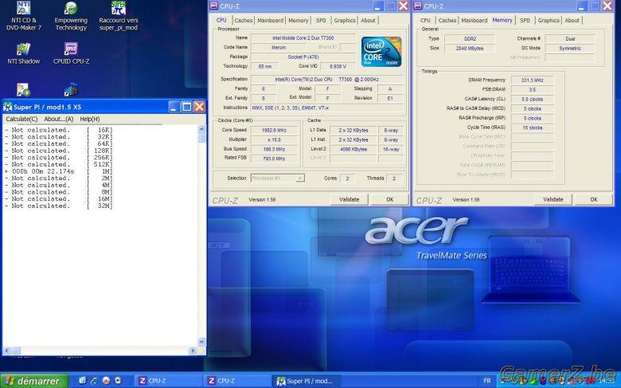Select the bar-chart desktop icon above Super PI
Screen dimensions: 621x388
pos(71,90)
